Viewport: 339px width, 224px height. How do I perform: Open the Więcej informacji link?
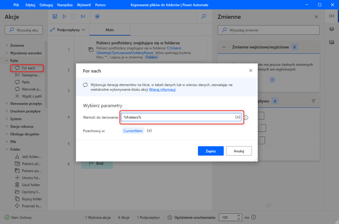[162, 89]
